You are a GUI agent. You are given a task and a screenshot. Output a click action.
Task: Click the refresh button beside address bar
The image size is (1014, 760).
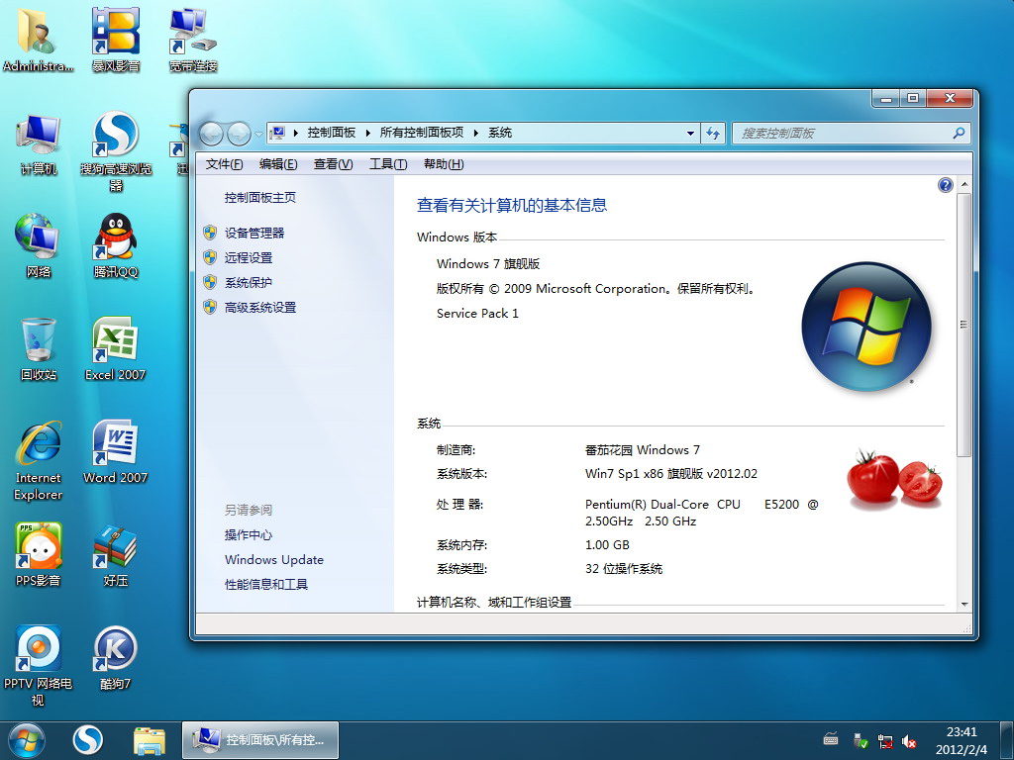[x=713, y=134]
